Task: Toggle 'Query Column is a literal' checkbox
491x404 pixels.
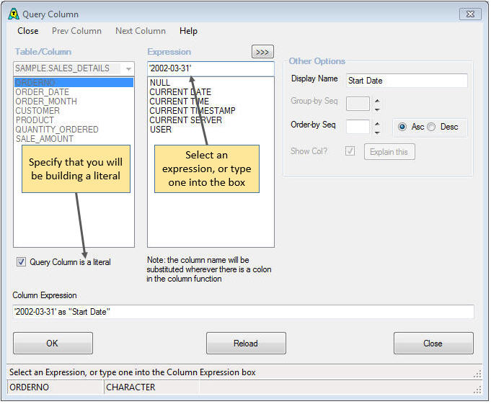Action: point(21,261)
